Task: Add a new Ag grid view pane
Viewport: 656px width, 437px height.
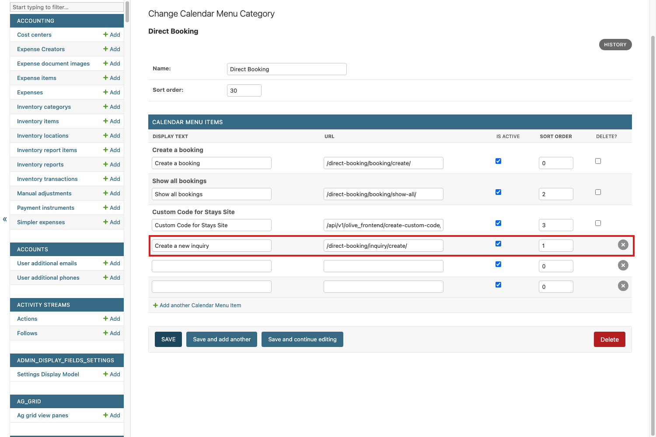Action: click(112, 415)
